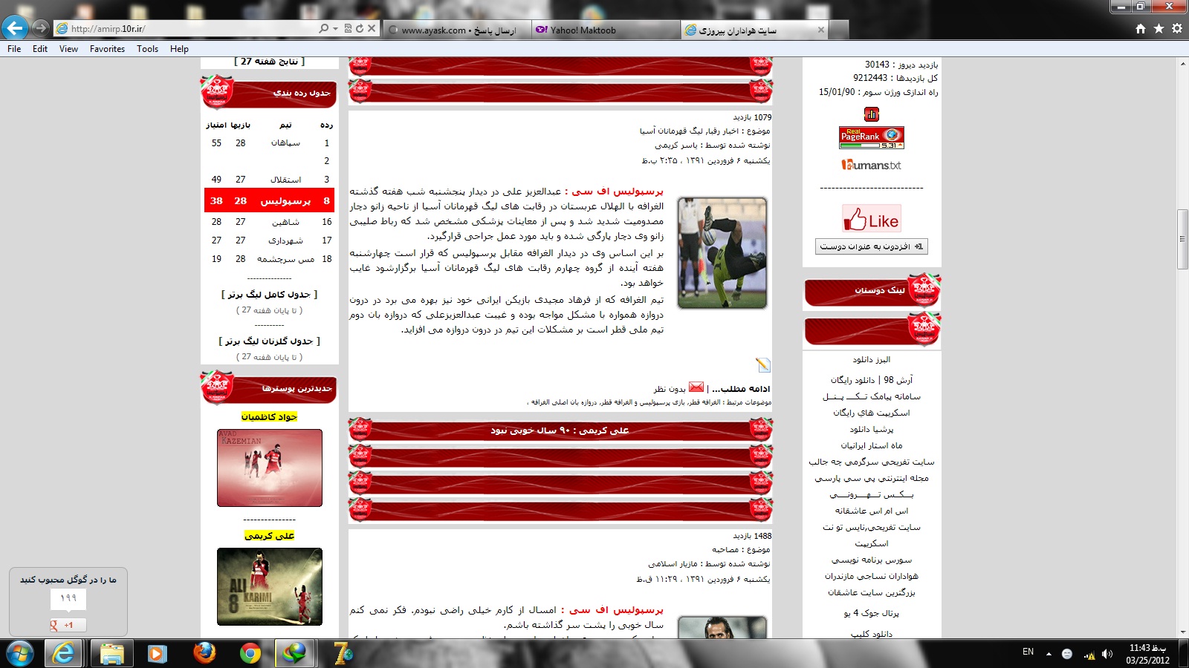1189x668 pixels.
Task: Click the address bar search magnifier icon
Action: 323,28
